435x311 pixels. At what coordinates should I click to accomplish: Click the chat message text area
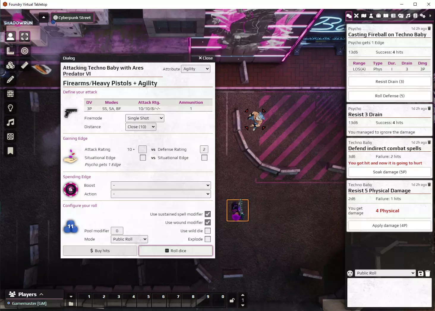pos(390,293)
